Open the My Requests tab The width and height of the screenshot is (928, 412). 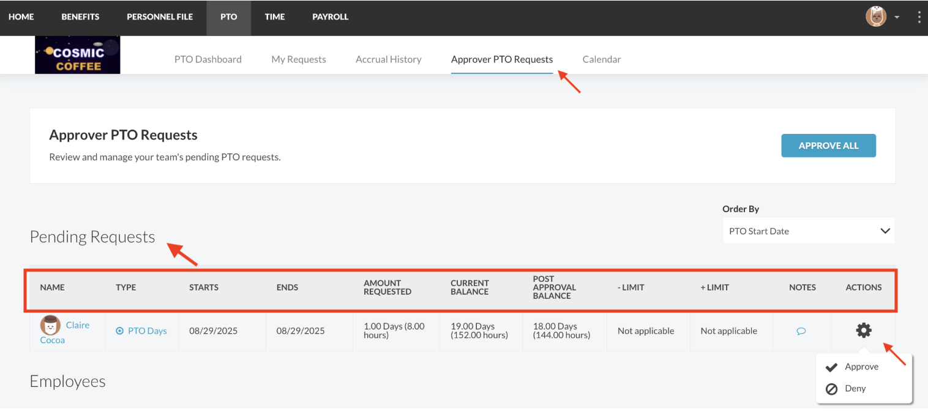tap(299, 59)
